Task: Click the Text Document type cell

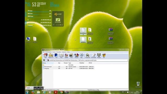Action: (72, 67)
